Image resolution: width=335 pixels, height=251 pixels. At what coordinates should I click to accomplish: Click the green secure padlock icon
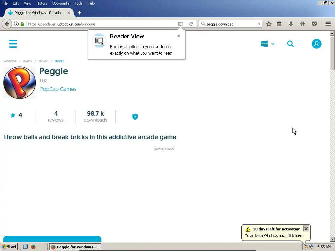[x=22, y=24]
